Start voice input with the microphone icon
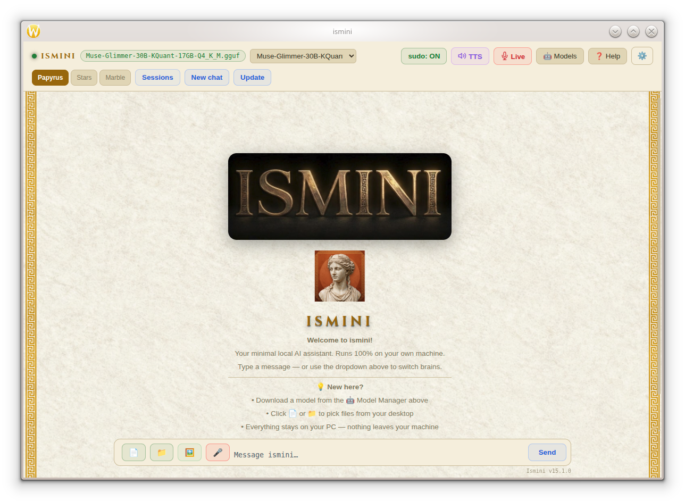685x501 pixels. (x=218, y=453)
